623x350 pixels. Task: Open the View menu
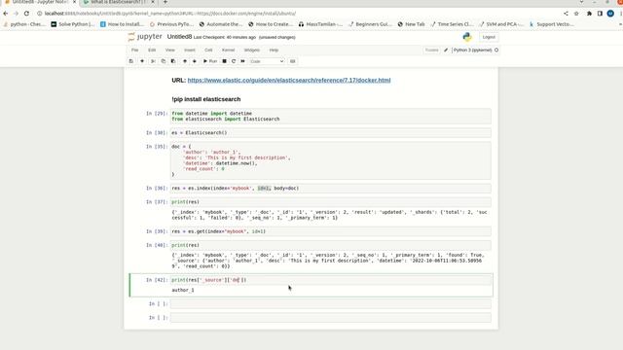[170, 50]
